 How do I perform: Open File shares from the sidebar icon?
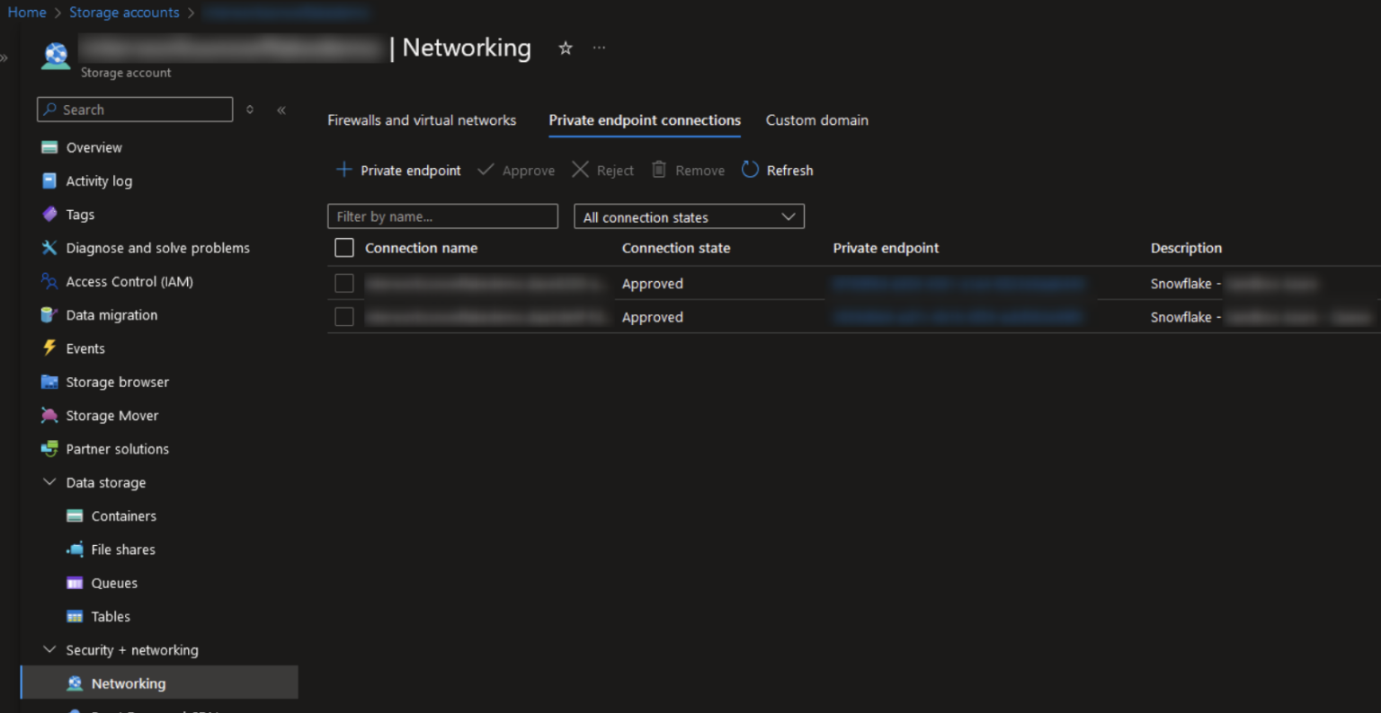click(75, 549)
